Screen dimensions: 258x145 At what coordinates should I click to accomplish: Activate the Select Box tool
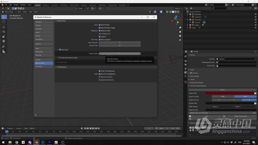coord(4,17)
